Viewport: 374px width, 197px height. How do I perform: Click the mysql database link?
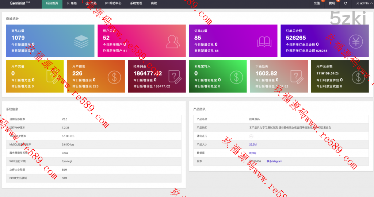click(253, 153)
